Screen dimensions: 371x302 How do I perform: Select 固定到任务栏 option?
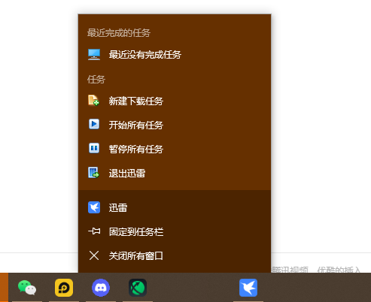pos(175,231)
